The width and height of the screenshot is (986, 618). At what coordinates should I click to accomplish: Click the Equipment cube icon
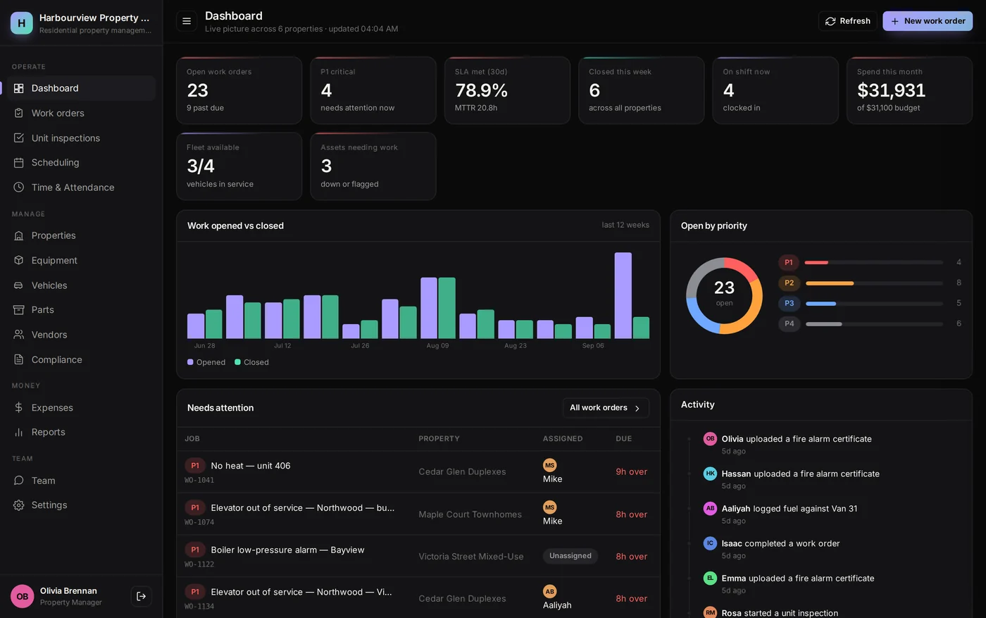[19, 260]
